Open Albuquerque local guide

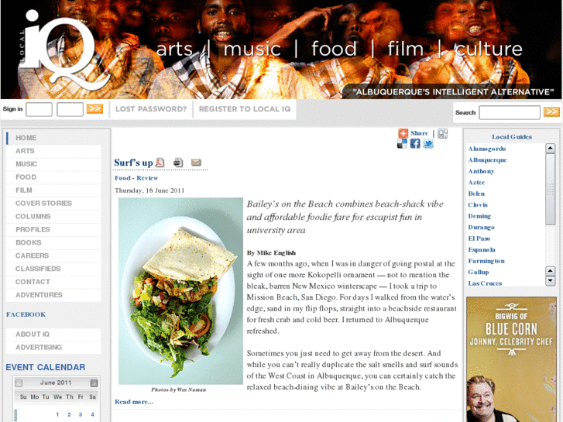pos(487,160)
